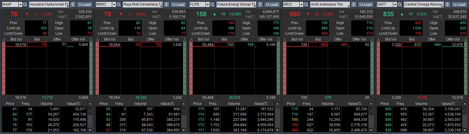The width and height of the screenshot is (469, 134).
Task: Select the ARCI offer price 685
Action: click(338, 45)
